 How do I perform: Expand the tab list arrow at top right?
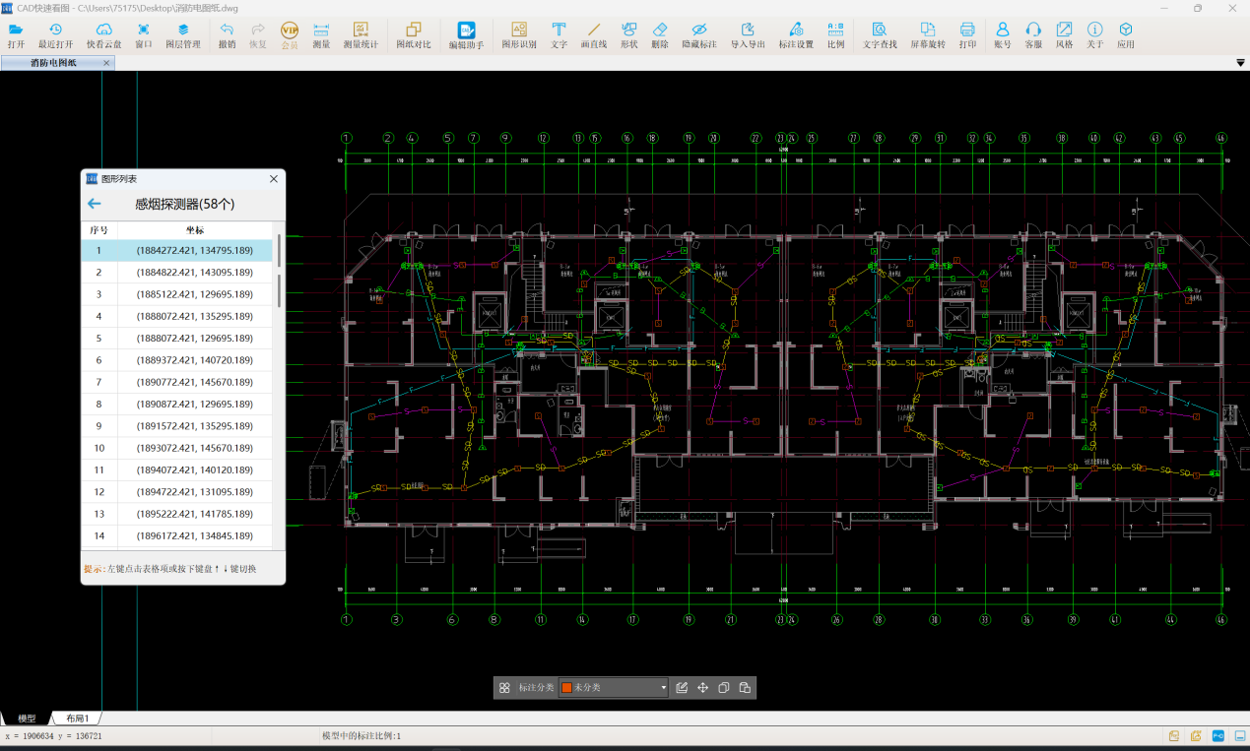click(x=1240, y=63)
